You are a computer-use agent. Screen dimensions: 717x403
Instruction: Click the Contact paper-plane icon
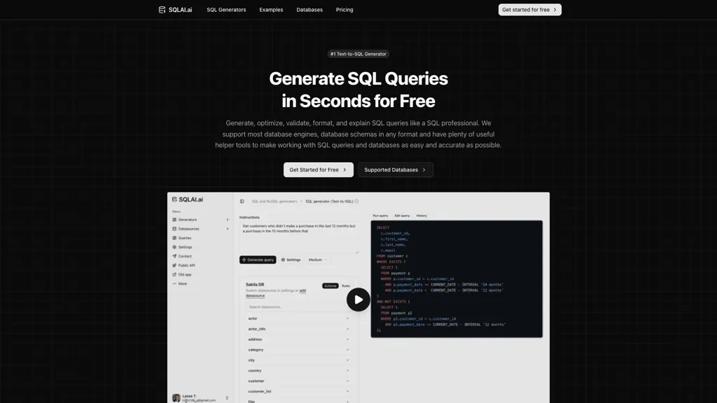[174, 256]
